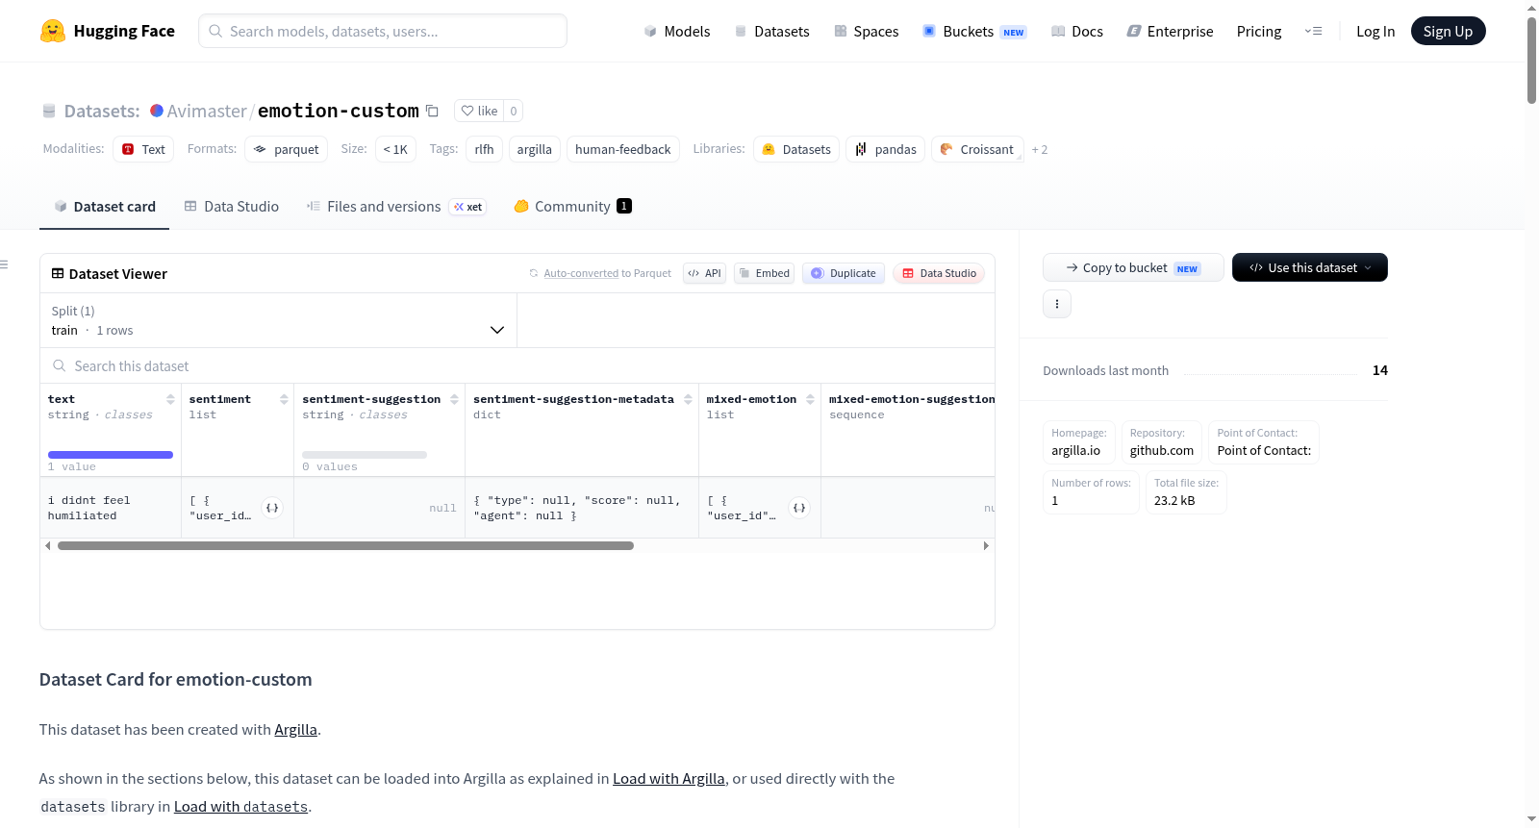Viewport: 1539px width, 828px height.
Task: Show the +2 more libraries
Action: 1040,150
